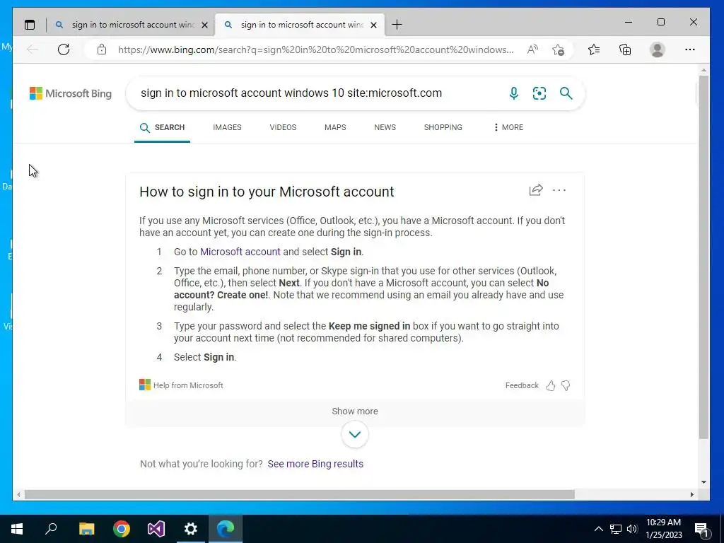Open network status tray icon
The image size is (724, 543).
click(x=616, y=529)
